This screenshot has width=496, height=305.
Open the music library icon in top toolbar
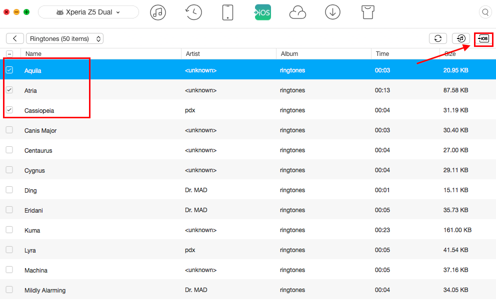click(158, 12)
